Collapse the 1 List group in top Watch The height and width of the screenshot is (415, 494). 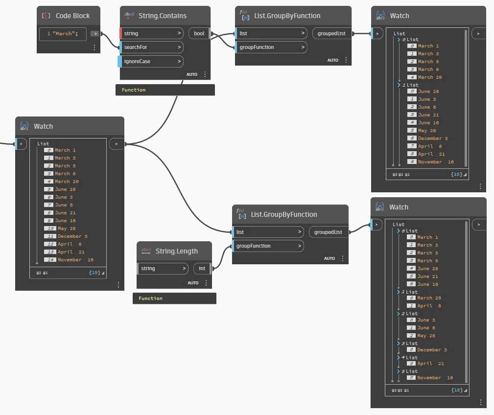click(399, 85)
